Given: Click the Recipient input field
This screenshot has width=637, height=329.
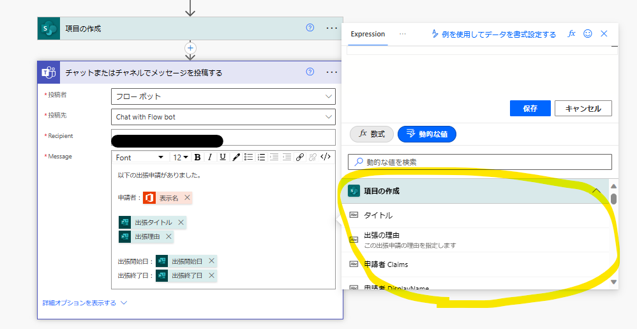Looking at the screenshot, I should point(223,137).
